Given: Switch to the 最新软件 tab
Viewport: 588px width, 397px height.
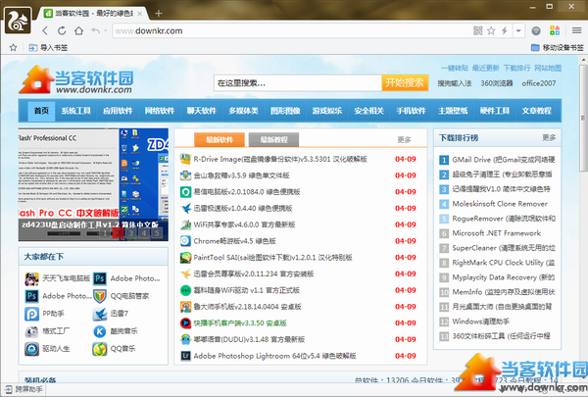Looking at the screenshot, I should tap(220, 140).
